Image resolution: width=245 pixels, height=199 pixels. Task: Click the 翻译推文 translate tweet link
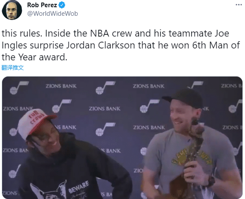click(12, 68)
